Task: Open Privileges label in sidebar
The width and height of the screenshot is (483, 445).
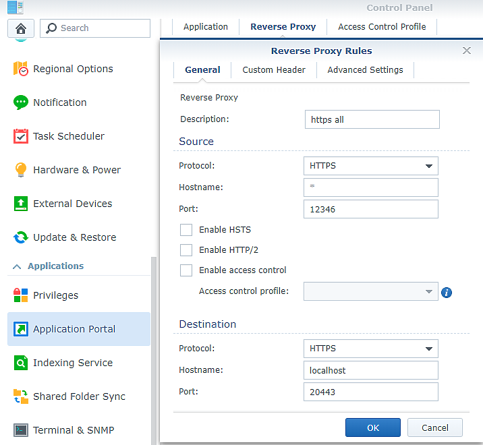Action: [56, 295]
